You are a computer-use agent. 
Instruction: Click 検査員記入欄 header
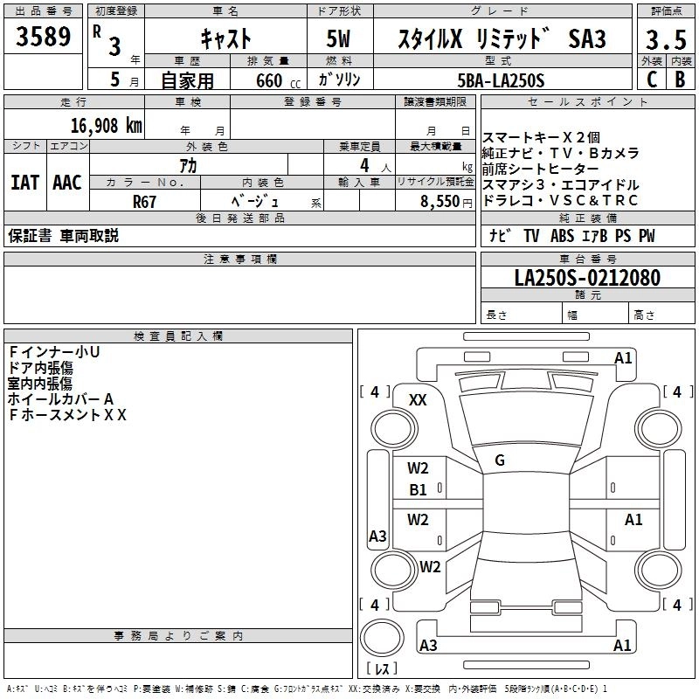[x=178, y=336]
